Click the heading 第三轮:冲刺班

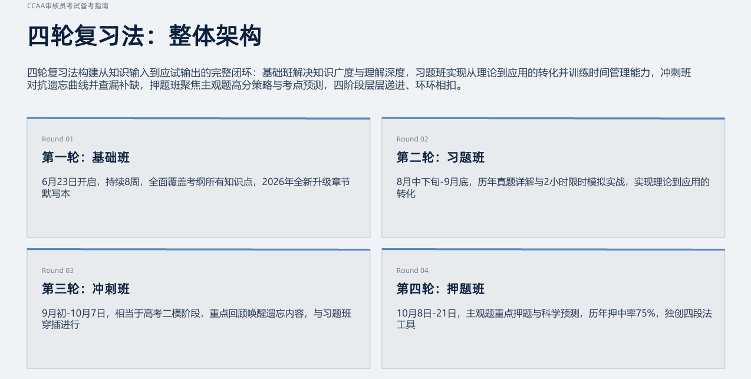86,289
